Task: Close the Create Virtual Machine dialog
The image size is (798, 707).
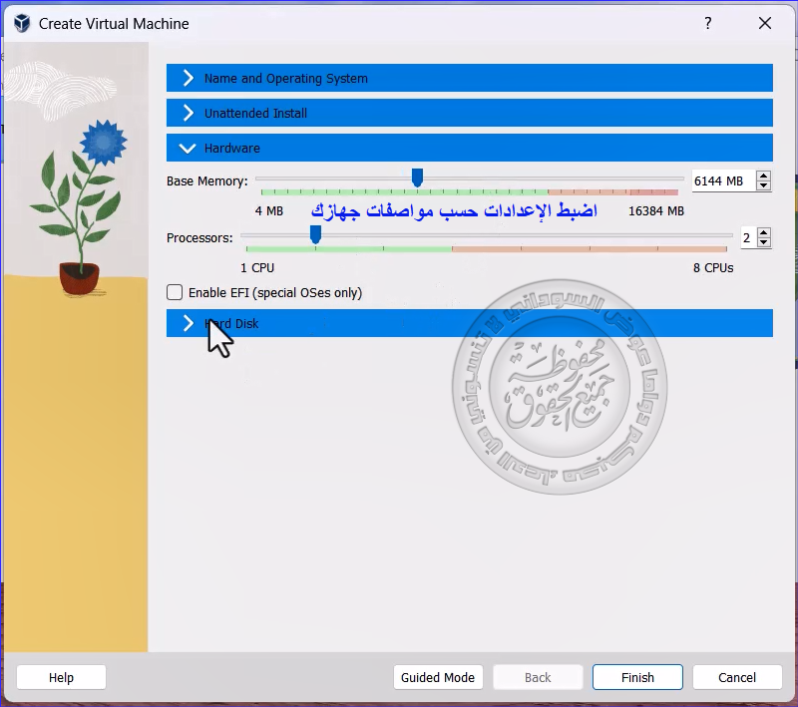Action: 765,23
